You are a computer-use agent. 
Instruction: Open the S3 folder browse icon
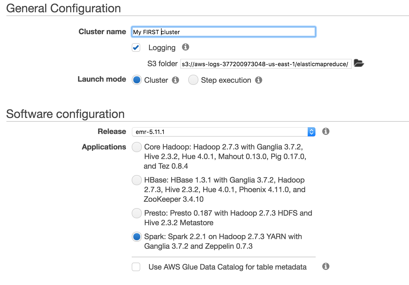(x=359, y=63)
